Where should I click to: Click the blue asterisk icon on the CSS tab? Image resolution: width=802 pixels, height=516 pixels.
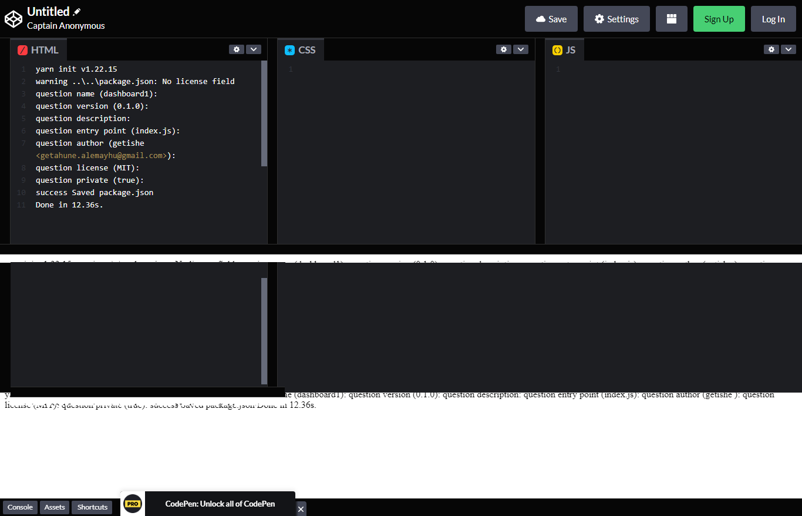[289, 50]
